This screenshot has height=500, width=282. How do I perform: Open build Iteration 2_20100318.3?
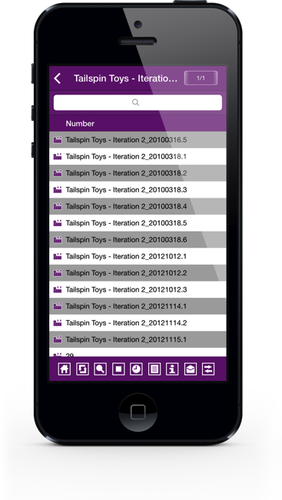[x=138, y=190]
